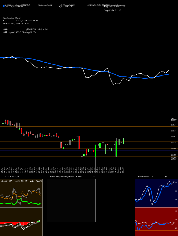Select the 12 Day SMA value label

(14, 6)
